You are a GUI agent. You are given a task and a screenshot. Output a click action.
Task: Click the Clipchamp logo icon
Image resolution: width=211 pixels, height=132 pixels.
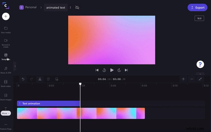tap(6, 6)
